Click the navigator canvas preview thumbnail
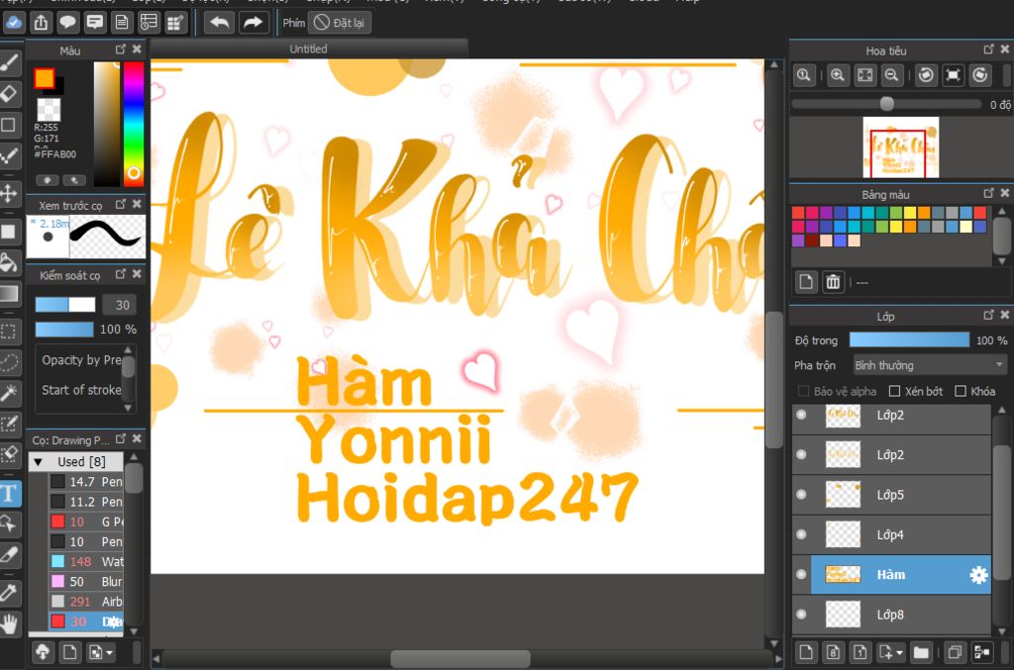 click(901, 147)
